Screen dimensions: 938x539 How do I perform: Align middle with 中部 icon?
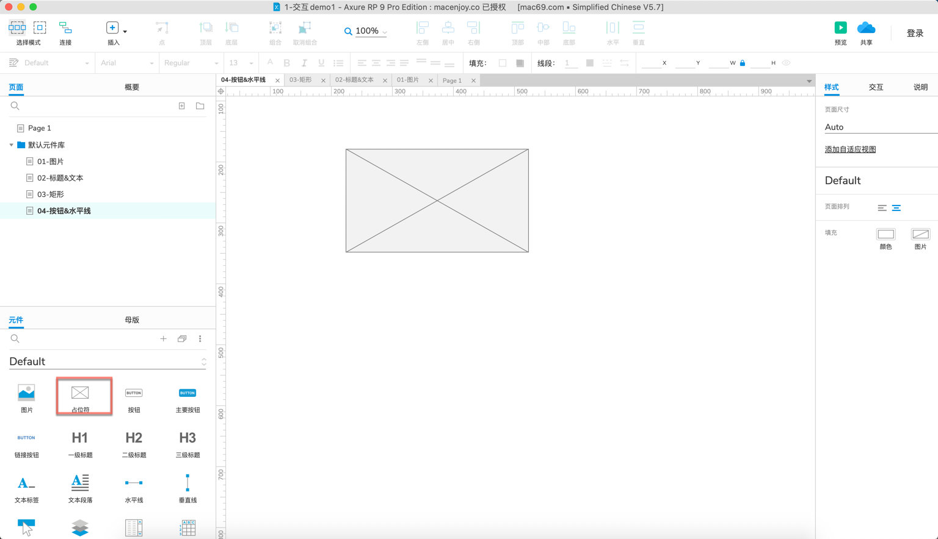pos(544,27)
